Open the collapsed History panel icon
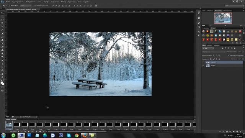 coord(199,13)
